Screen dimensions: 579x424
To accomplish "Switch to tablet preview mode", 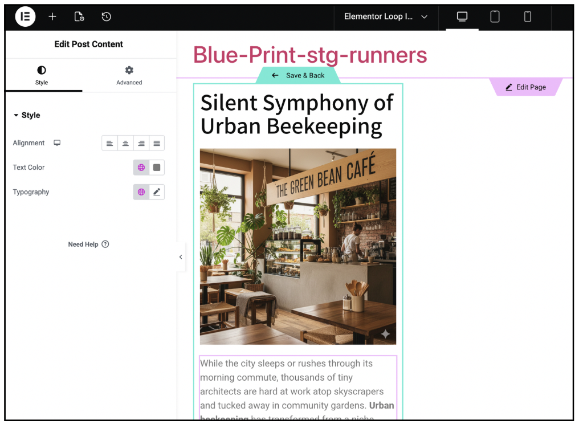I will pos(495,17).
